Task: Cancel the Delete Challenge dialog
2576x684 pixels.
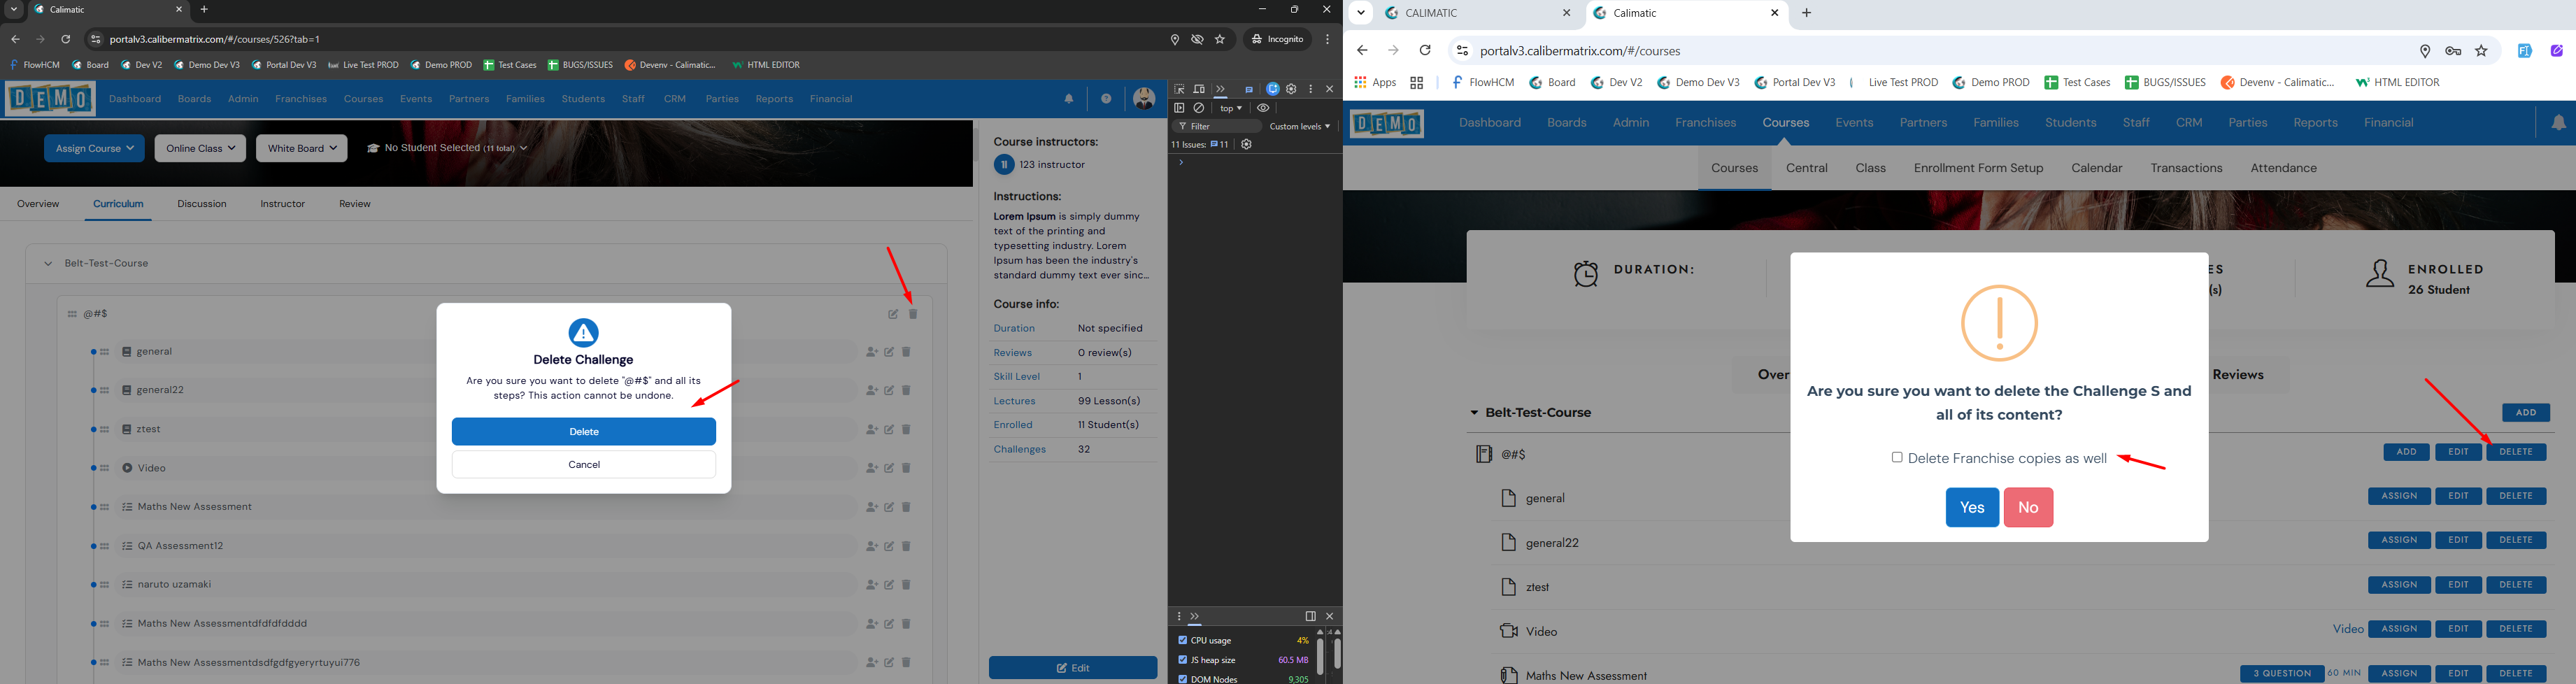Action: tap(584, 464)
